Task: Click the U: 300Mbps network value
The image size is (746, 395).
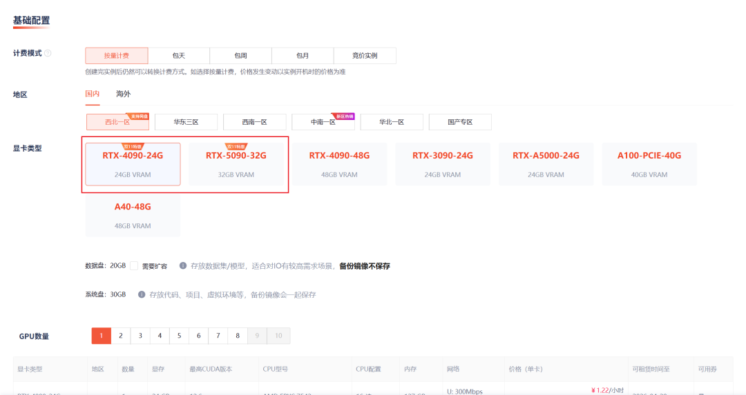Action: [x=465, y=391]
